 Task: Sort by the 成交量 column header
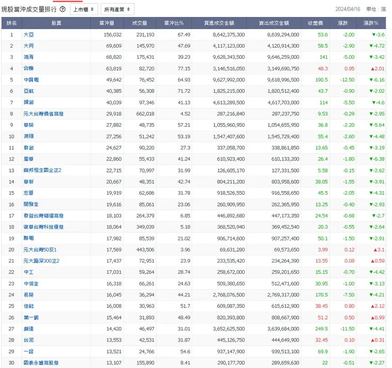(139, 23)
